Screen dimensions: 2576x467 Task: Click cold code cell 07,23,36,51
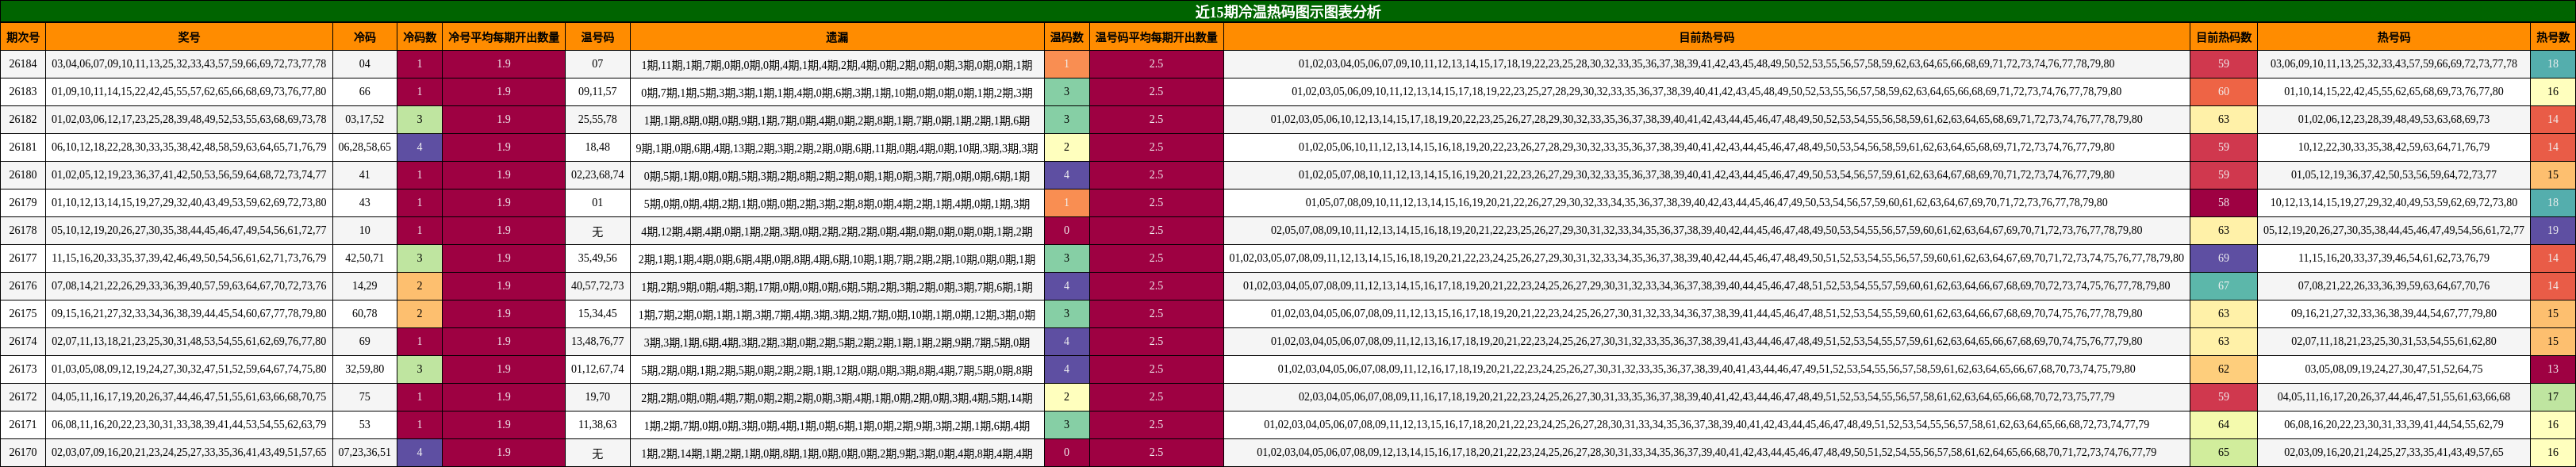tap(364, 453)
